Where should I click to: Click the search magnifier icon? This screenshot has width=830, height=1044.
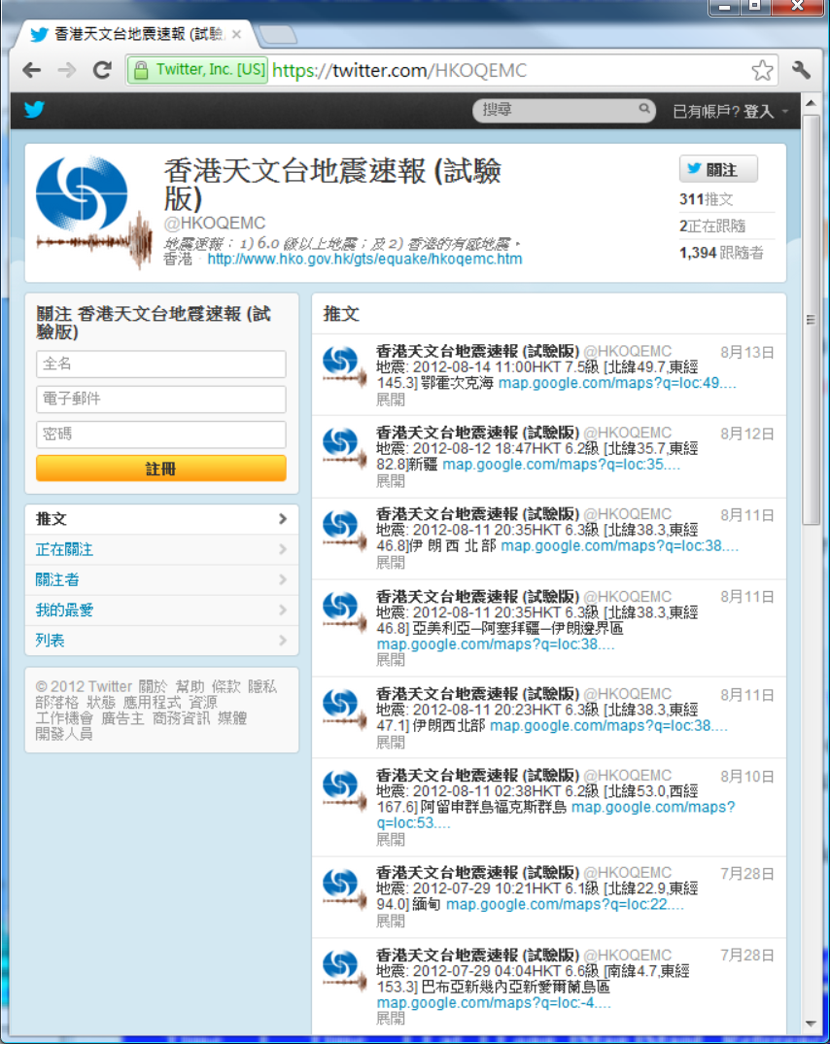coord(643,108)
